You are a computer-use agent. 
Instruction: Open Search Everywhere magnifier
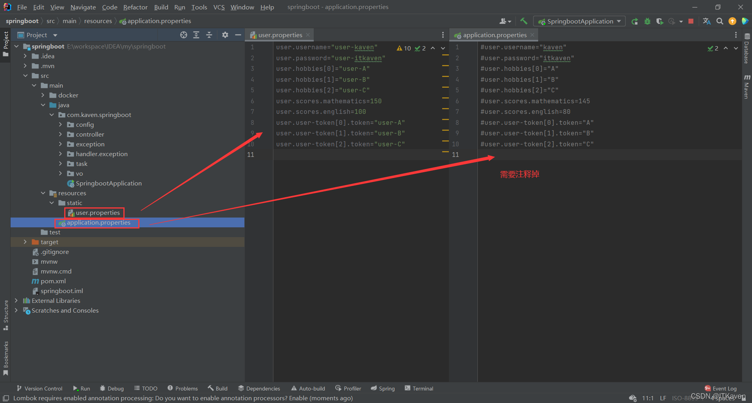719,21
